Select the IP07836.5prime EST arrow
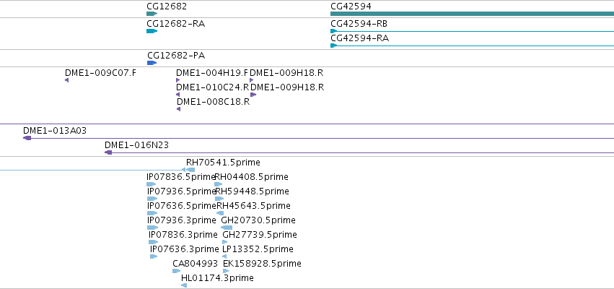This screenshot has width=614, height=289. (x=151, y=184)
